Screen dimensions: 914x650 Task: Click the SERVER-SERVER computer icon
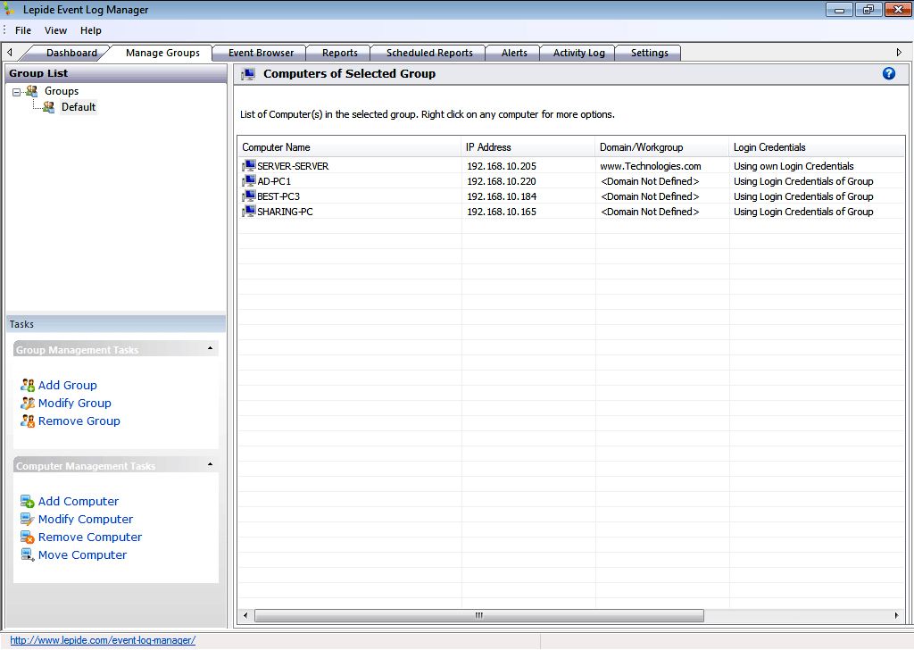(x=249, y=166)
